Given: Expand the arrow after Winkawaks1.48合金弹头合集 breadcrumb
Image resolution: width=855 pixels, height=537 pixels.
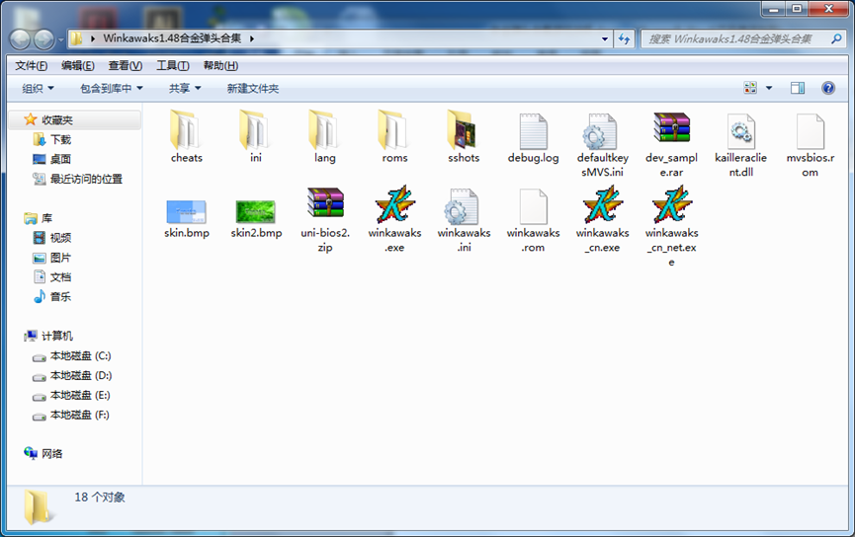Looking at the screenshot, I should click(252, 38).
